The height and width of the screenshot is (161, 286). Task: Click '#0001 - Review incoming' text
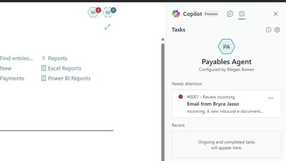coord(211,97)
